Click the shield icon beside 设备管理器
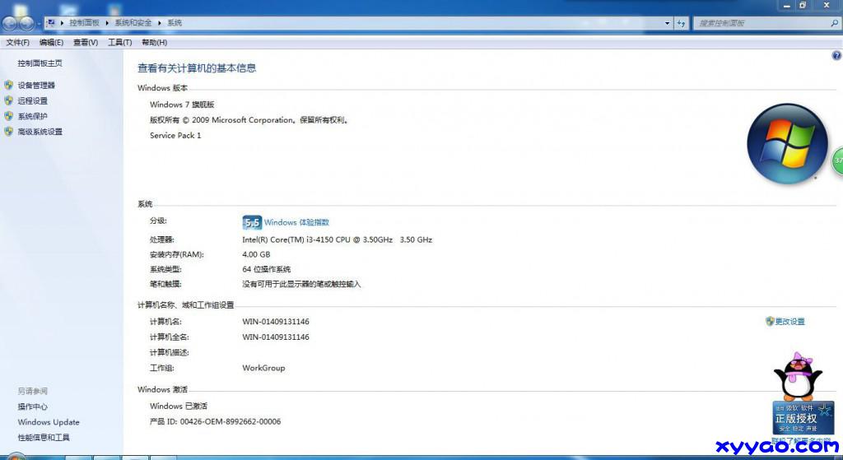This screenshot has height=460, width=843. [x=8, y=86]
